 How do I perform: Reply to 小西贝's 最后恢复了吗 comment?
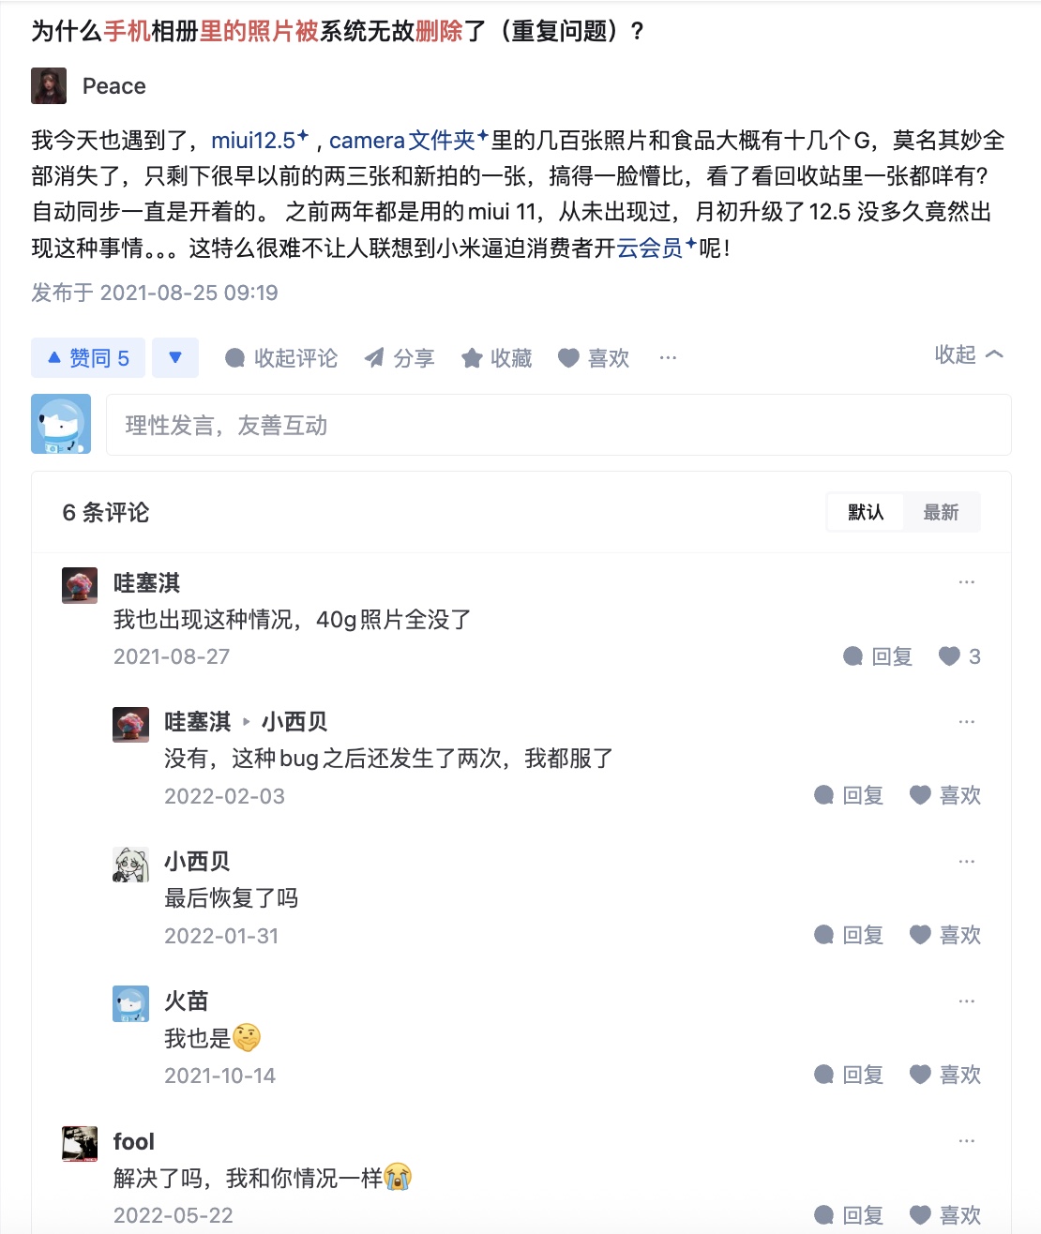(x=850, y=935)
